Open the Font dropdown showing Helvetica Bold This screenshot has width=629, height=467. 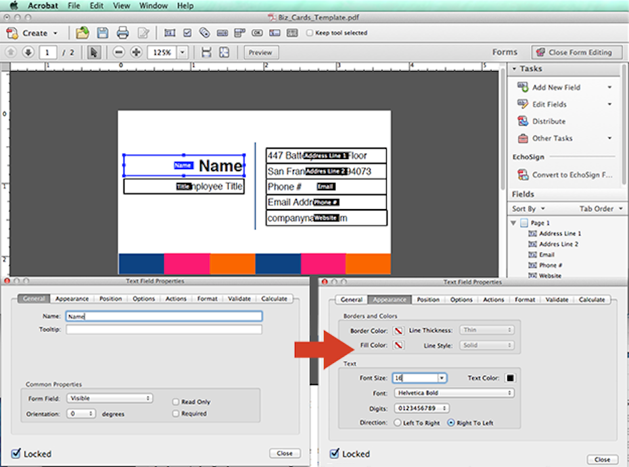(453, 393)
